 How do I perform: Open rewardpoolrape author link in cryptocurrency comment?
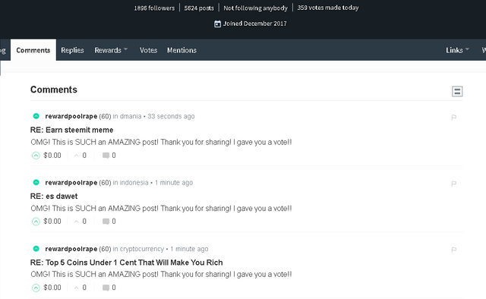pos(71,249)
